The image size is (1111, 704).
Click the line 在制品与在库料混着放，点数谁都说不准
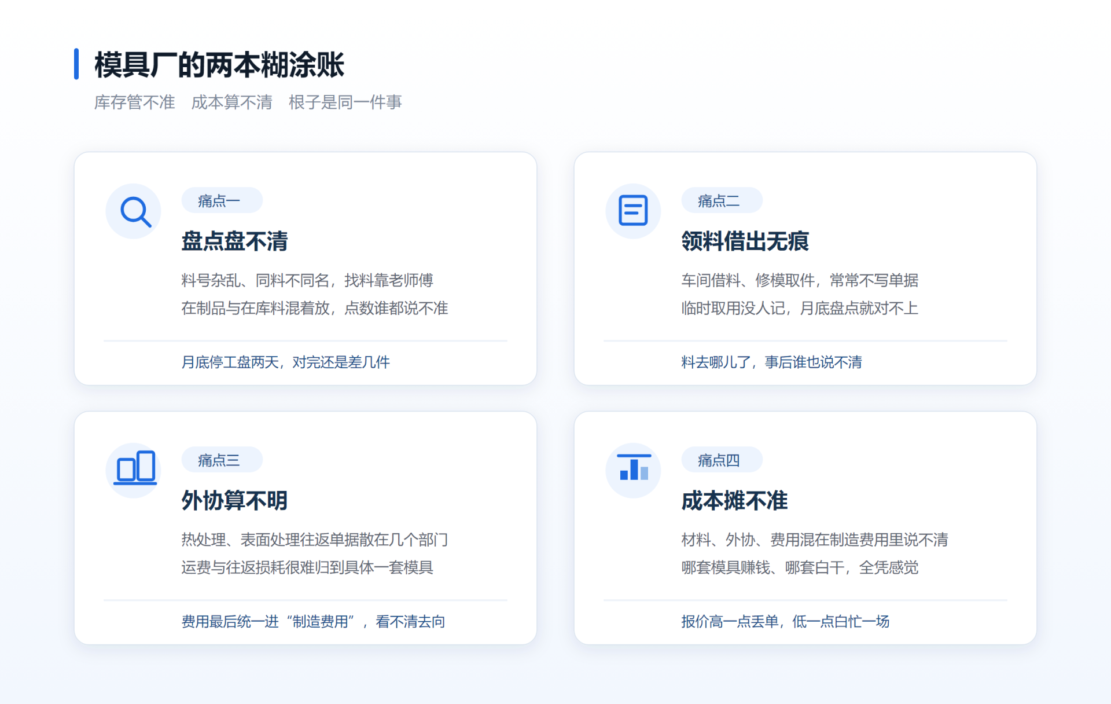pos(315,308)
